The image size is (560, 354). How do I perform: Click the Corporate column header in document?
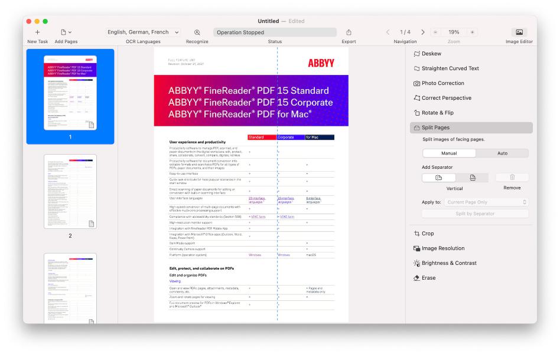[291, 137]
